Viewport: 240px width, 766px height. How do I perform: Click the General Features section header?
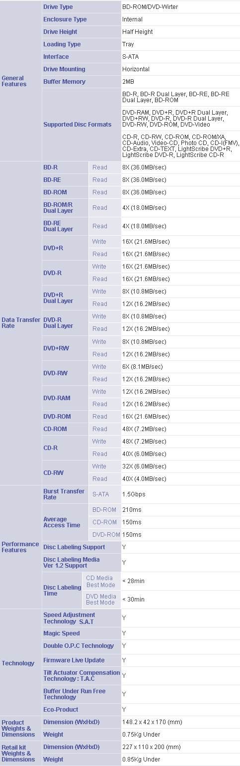tap(14, 81)
